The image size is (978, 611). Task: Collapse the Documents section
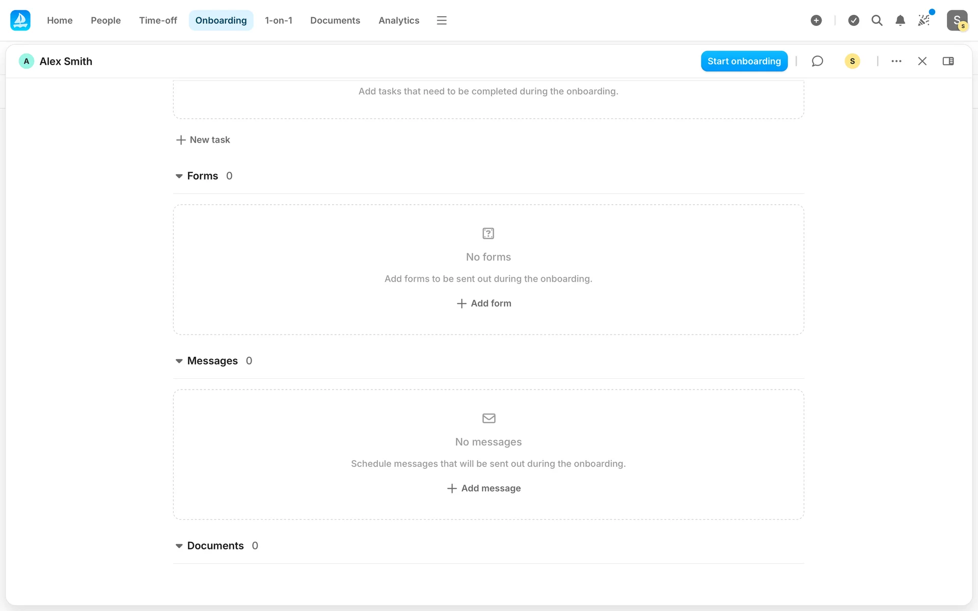pyautogui.click(x=179, y=546)
